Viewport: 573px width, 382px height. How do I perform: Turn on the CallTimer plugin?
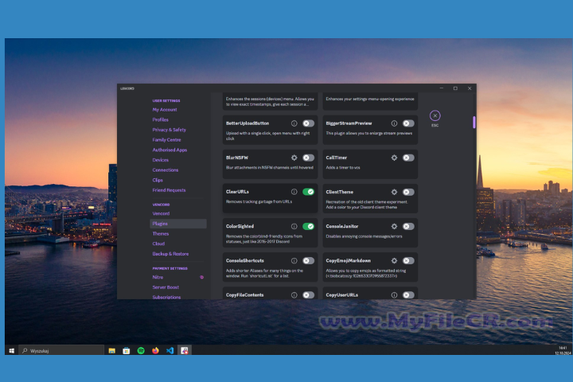tap(408, 158)
